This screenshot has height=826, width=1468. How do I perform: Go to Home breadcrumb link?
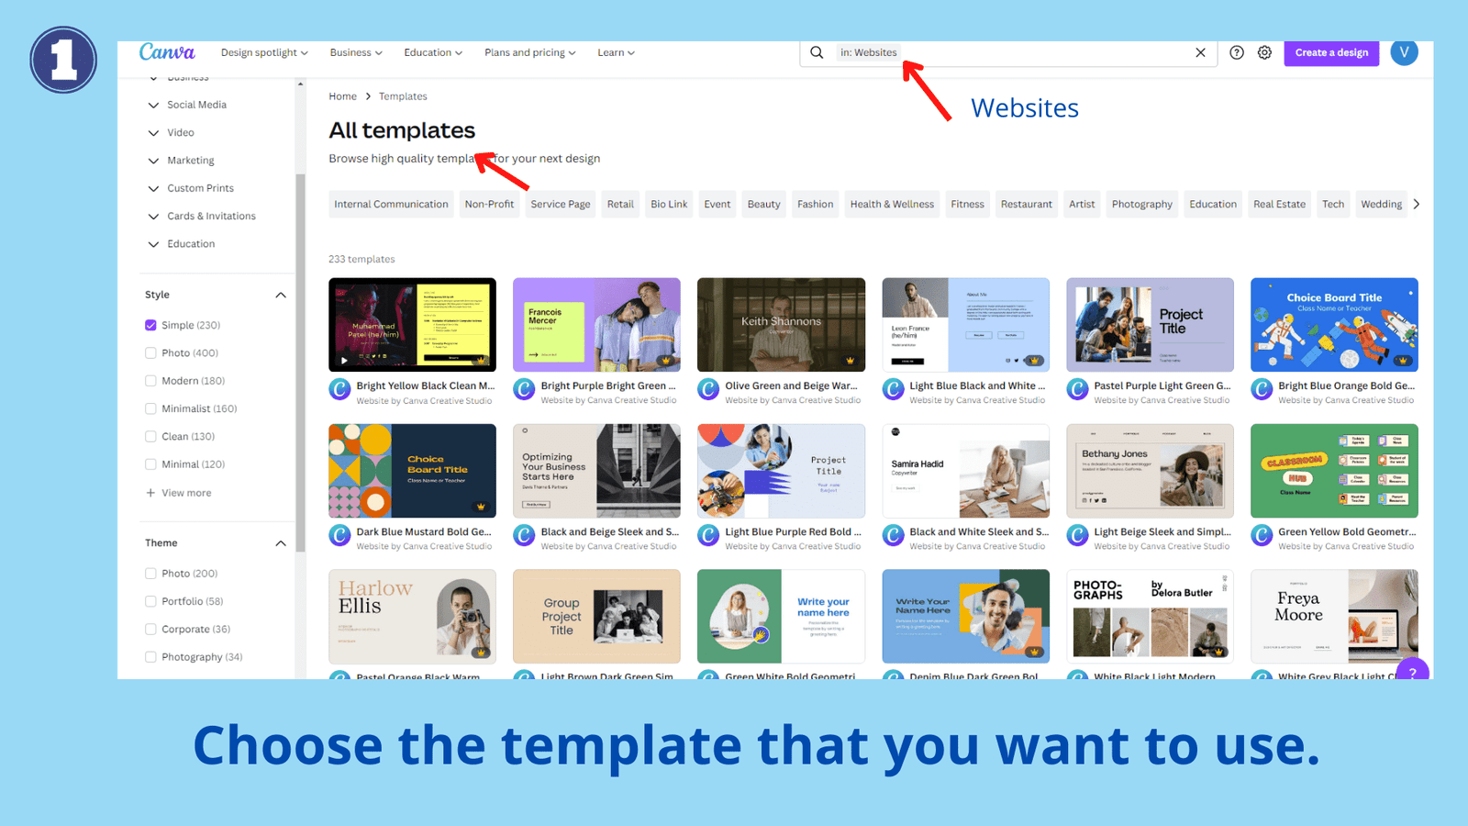pos(343,96)
